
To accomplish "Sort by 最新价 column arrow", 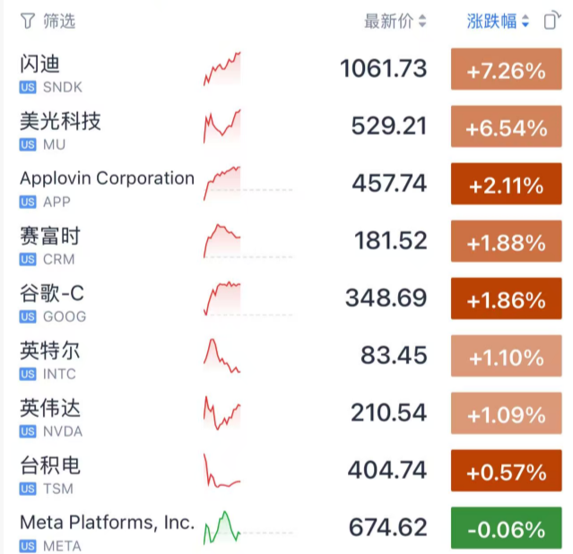I will pyautogui.click(x=422, y=21).
